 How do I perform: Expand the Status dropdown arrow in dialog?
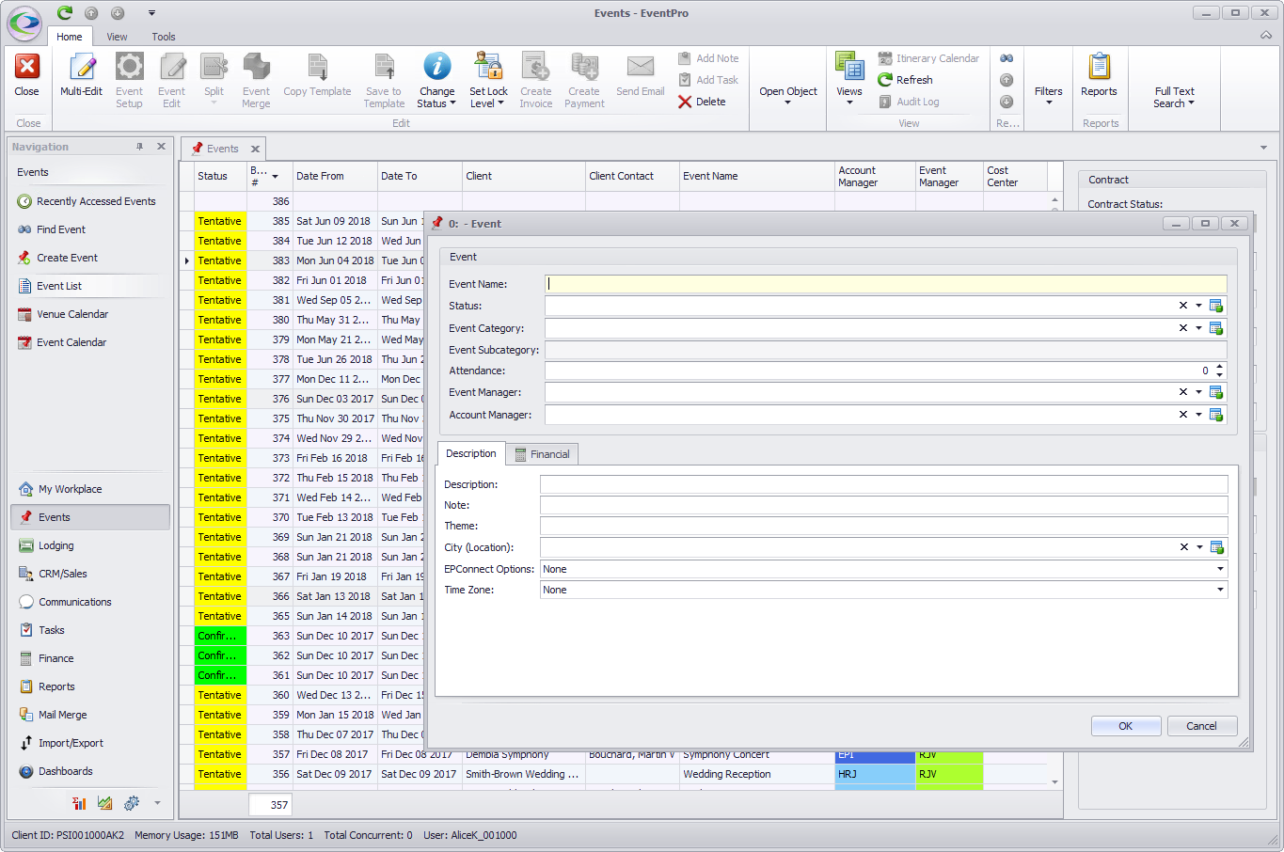[1198, 306]
